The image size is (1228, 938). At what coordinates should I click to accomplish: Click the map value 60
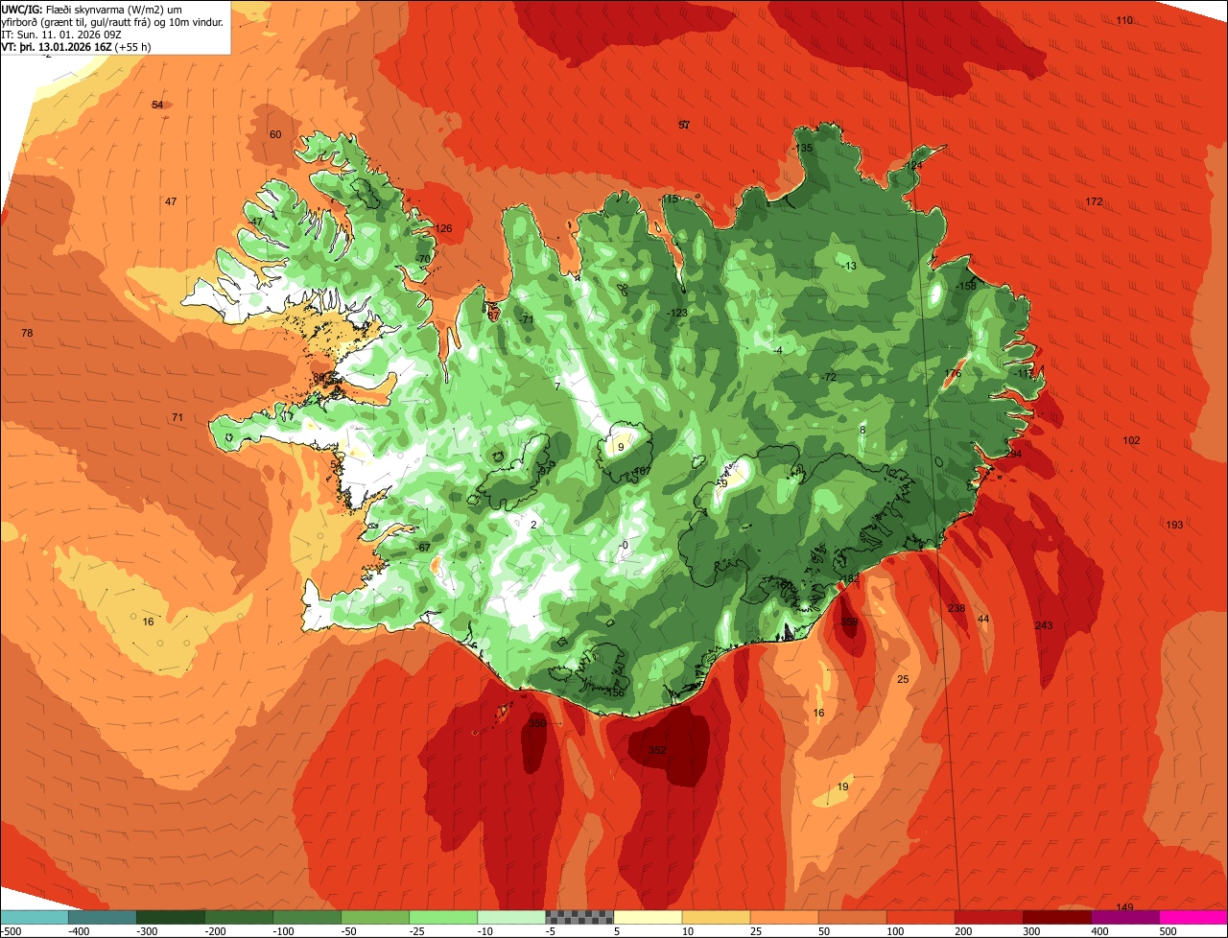tap(275, 134)
